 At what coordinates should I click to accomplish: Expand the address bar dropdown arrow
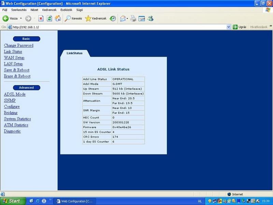[x=229, y=27]
